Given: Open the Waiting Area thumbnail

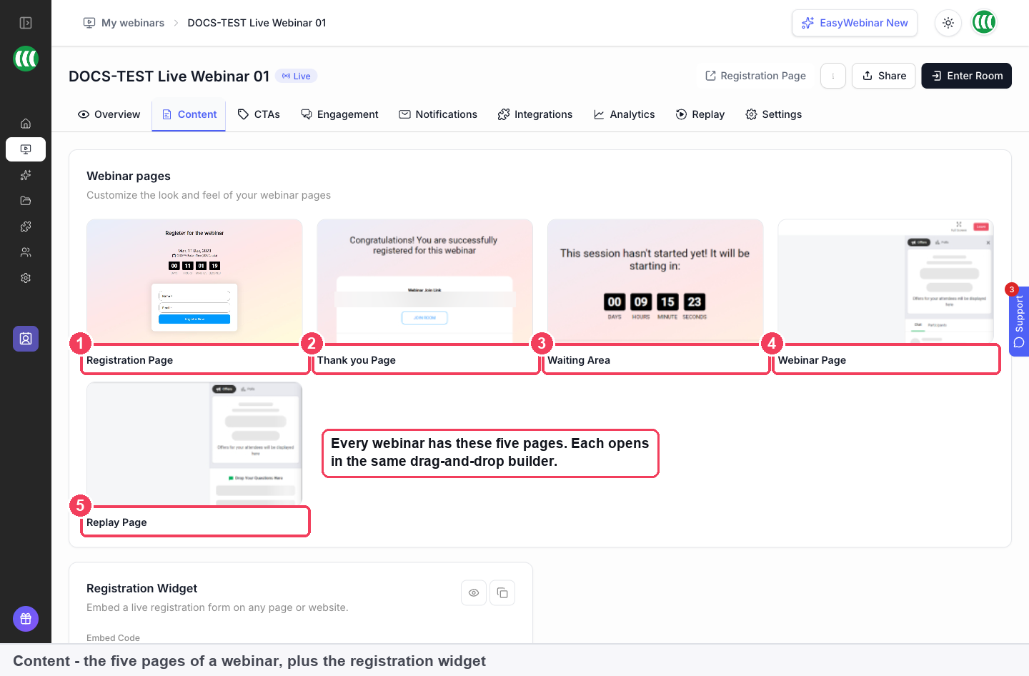Looking at the screenshot, I should (x=655, y=282).
